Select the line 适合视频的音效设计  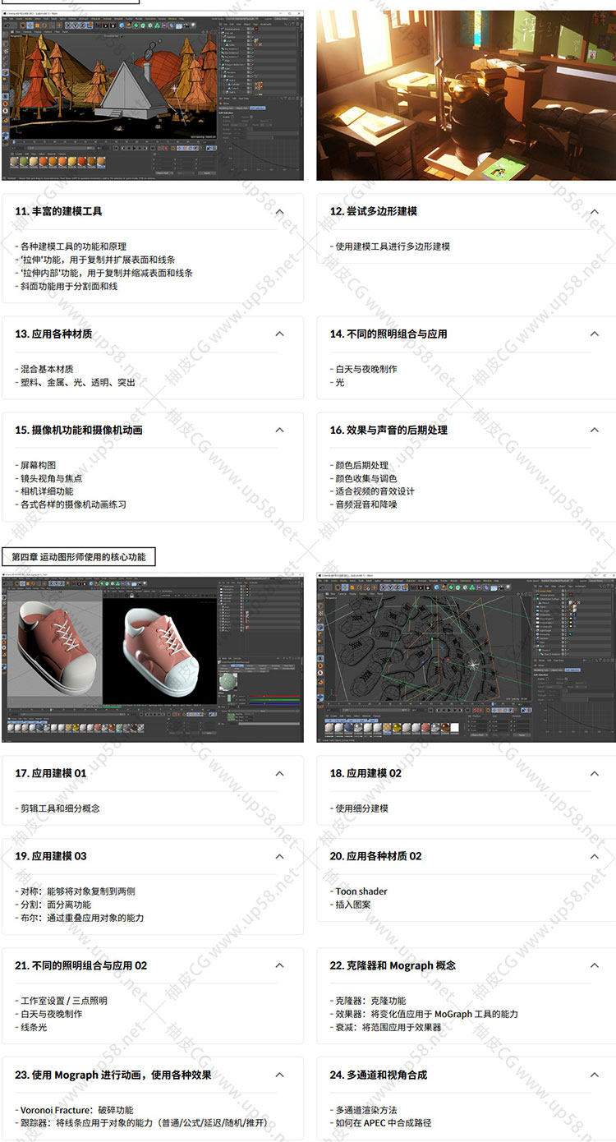(x=373, y=491)
